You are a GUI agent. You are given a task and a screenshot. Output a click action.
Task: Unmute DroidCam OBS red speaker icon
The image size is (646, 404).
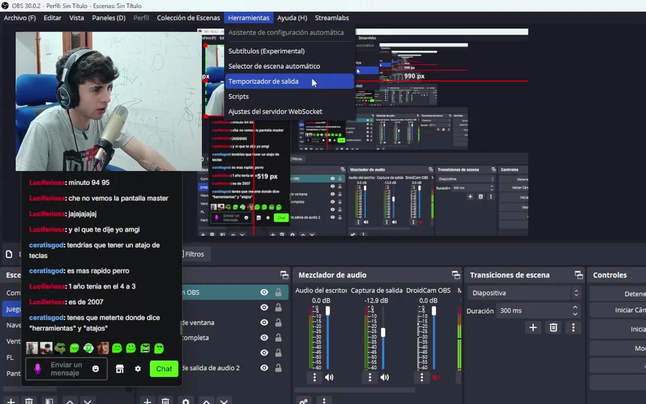coord(436,377)
